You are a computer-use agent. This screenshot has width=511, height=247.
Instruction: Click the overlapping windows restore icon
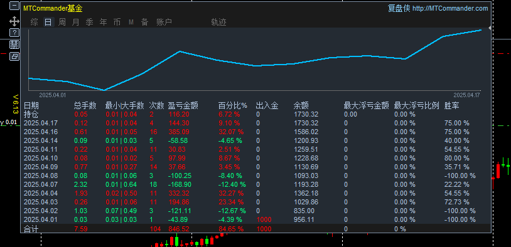tap(14, 56)
